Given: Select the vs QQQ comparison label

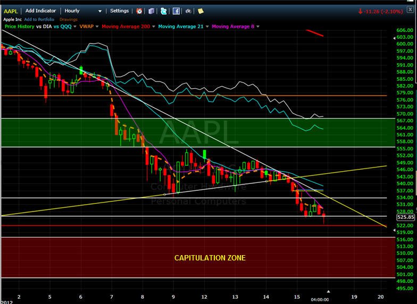Looking at the screenshot, I should click(x=63, y=27).
